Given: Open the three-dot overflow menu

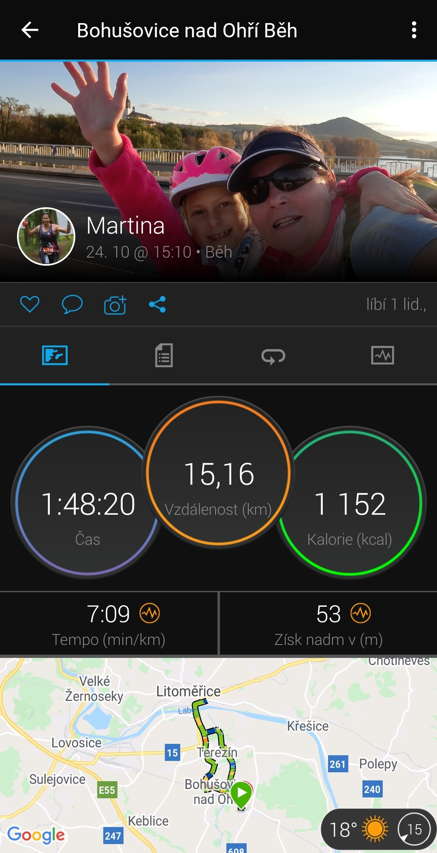Looking at the screenshot, I should (414, 30).
